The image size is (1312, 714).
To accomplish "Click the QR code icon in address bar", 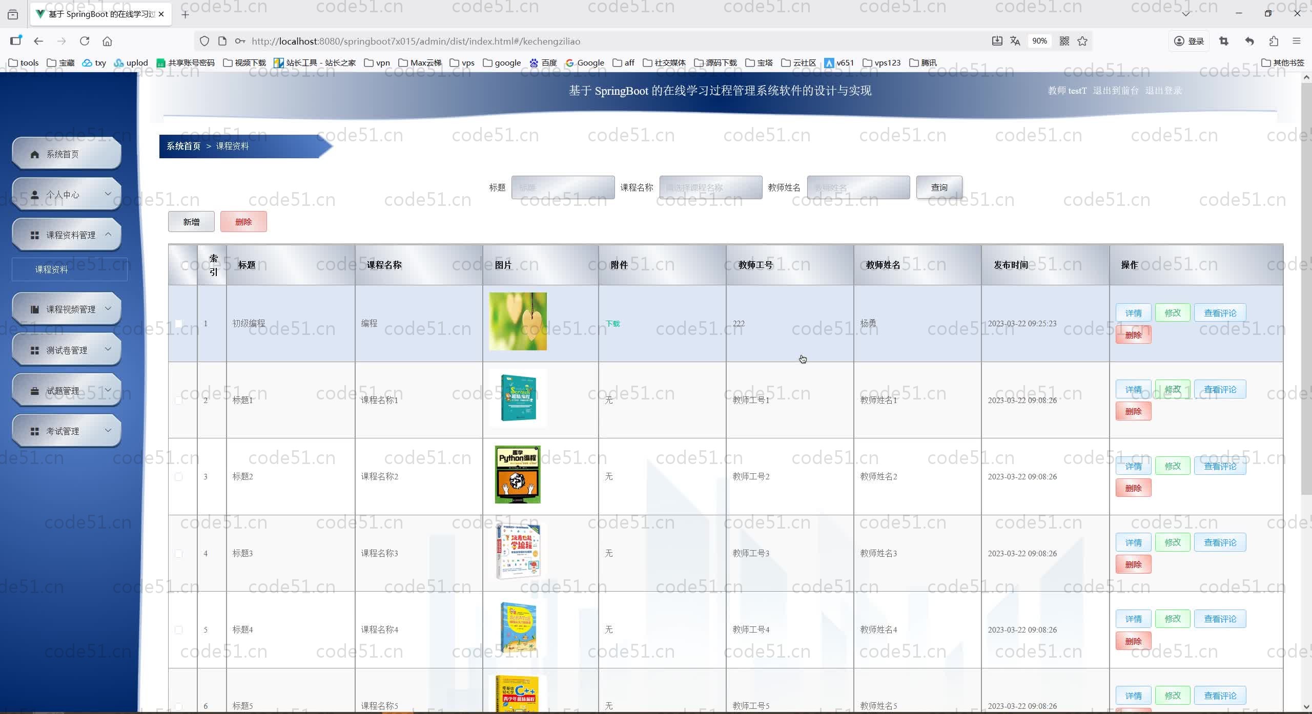I will point(1064,41).
